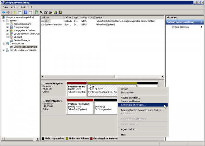
Task: Click Weitere Aktionen in Aktionen pane
Action: click(x=180, y=27)
